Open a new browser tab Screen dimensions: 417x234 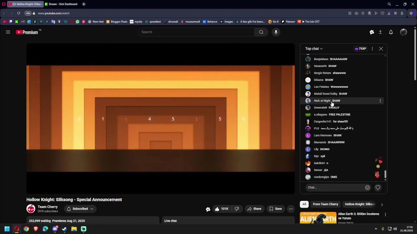84,4
